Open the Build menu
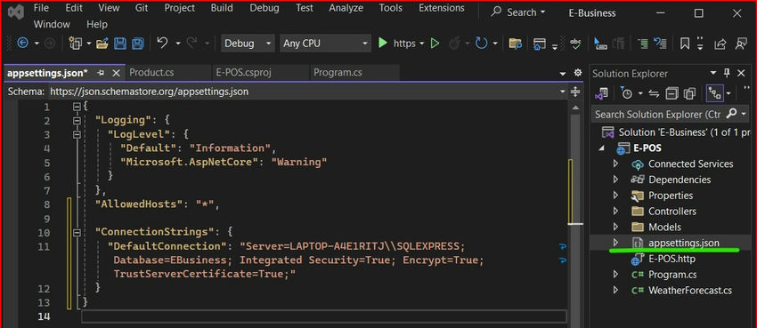 (x=222, y=8)
